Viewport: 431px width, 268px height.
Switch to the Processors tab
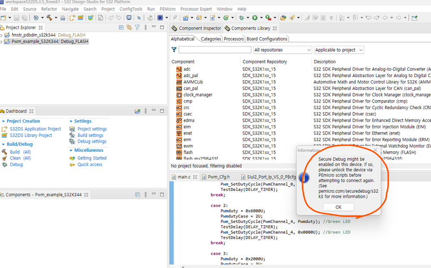pyautogui.click(x=234, y=39)
